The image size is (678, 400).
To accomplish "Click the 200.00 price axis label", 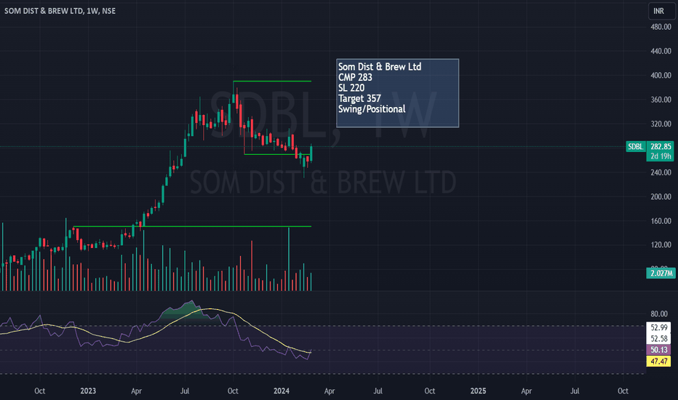I will pos(661,196).
